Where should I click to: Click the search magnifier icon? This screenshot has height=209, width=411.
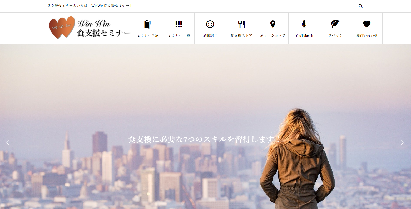(360, 6)
